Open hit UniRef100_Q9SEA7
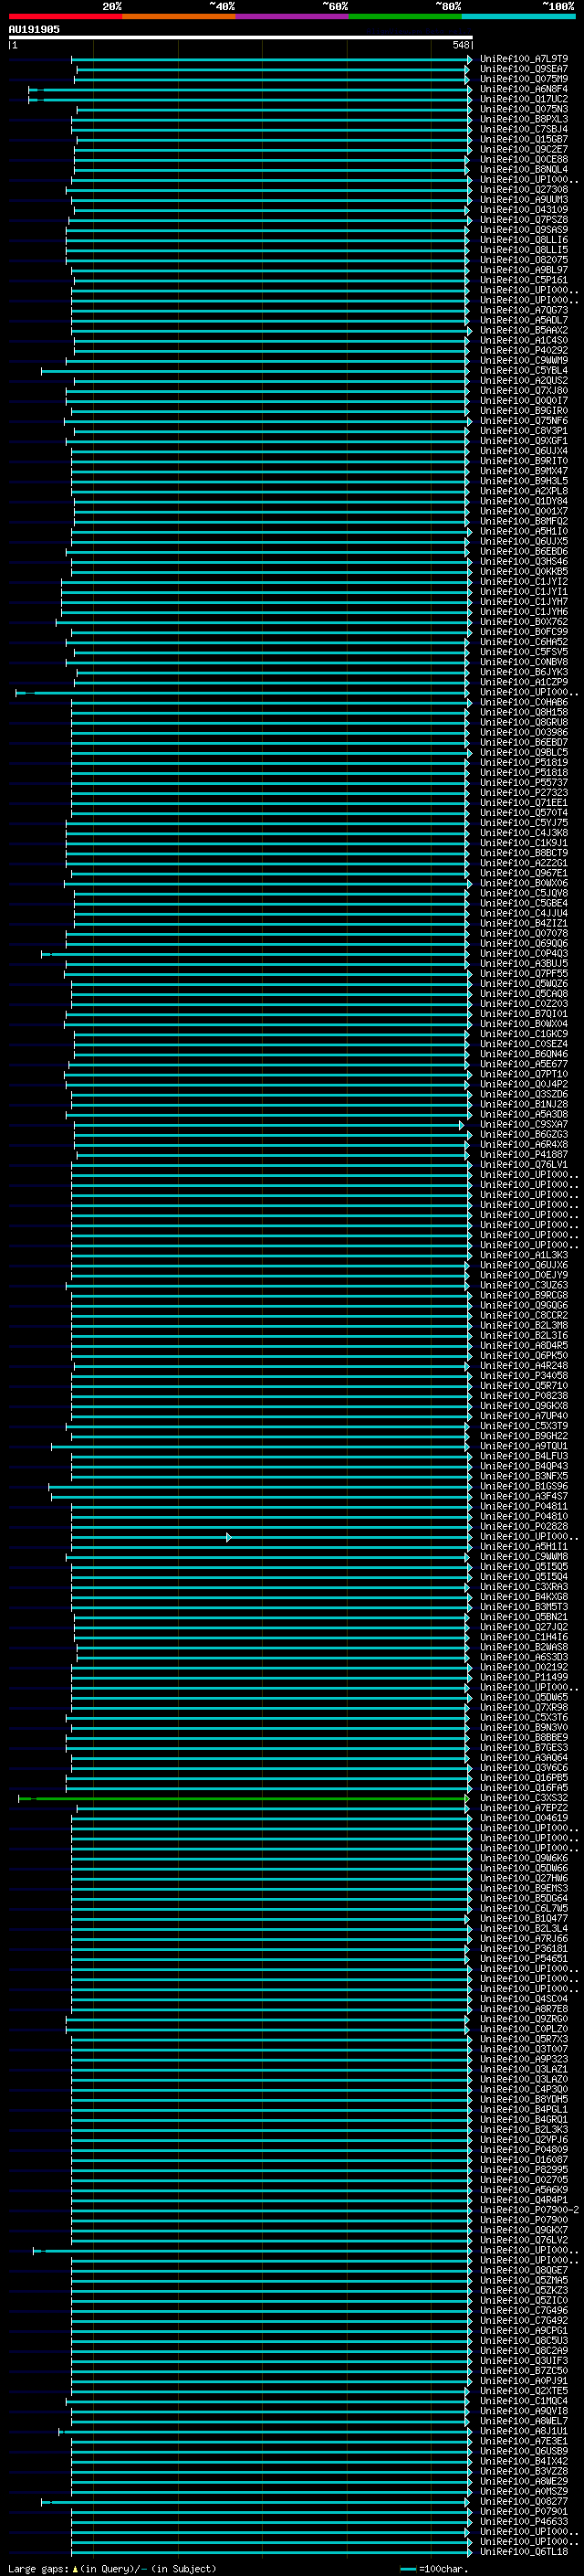 click(x=524, y=69)
